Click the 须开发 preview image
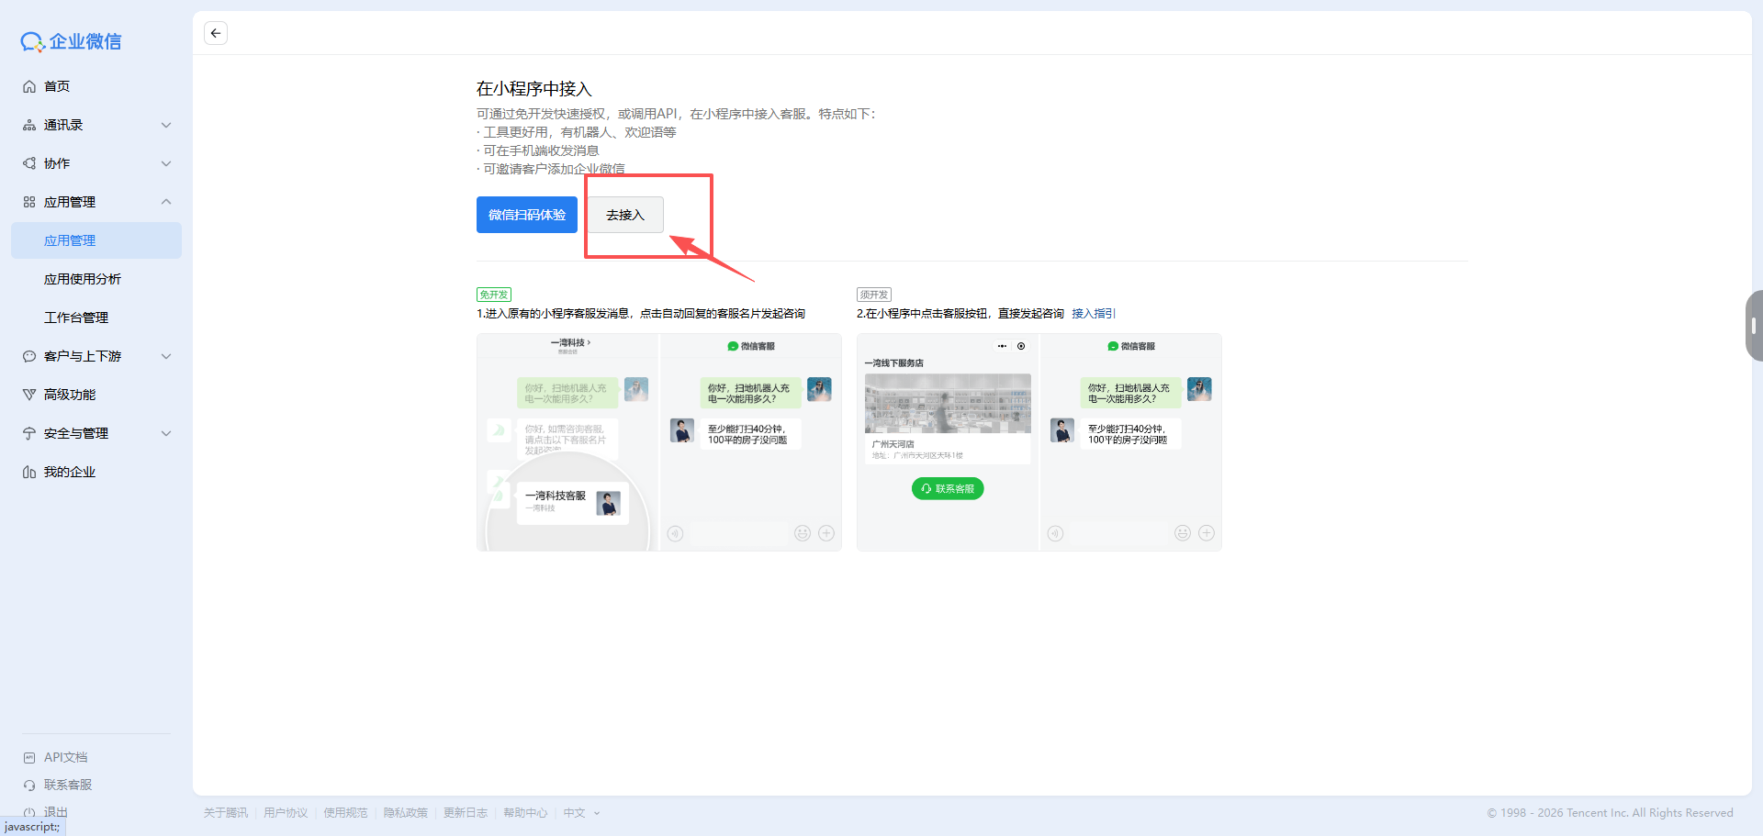 coord(1039,442)
